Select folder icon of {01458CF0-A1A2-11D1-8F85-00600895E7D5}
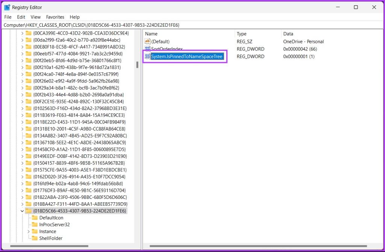This screenshot has height=252, width=385. point(29,150)
